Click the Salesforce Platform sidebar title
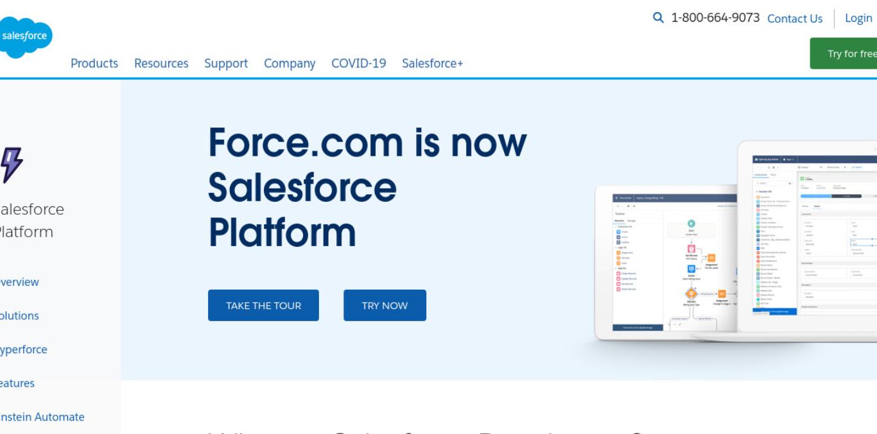877x434 pixels. (x=32, y=221)
